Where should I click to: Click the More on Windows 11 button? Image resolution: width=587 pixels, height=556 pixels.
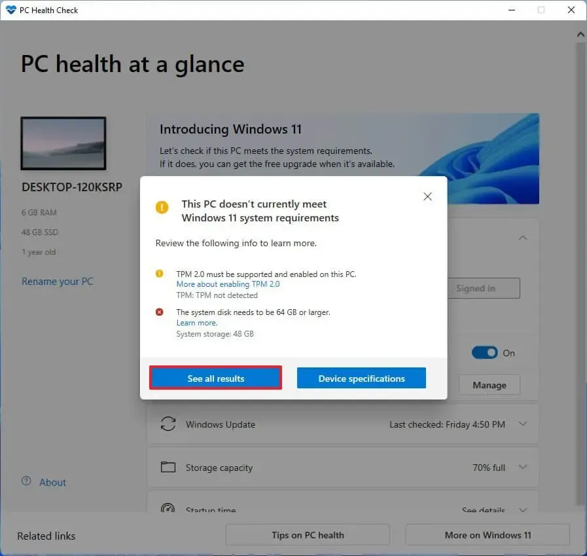pyautogui.click(x=487, y=534)
